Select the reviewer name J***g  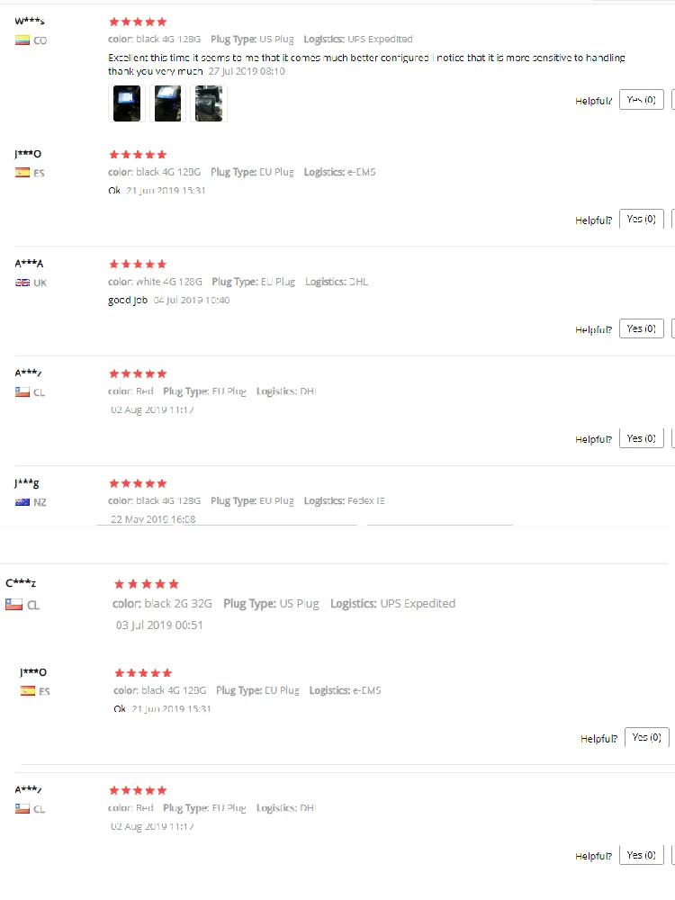tap(27, 482)
